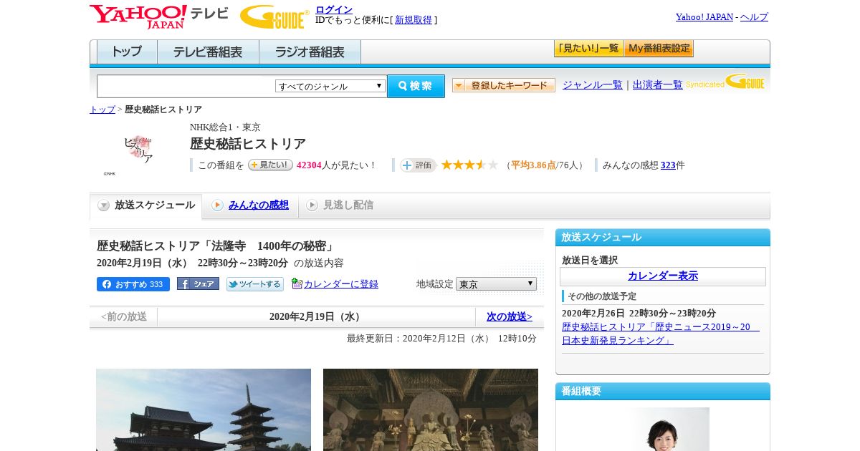Click the G-GUIDE logo in header
The width and height of the screenshot is (860, 451).
click(274, 16)
